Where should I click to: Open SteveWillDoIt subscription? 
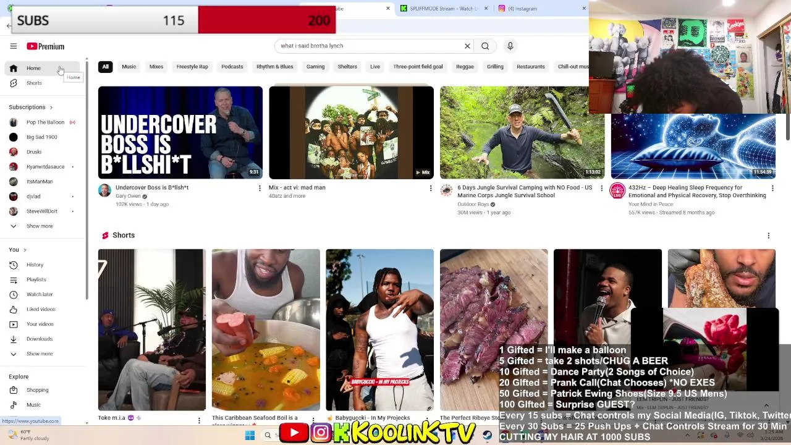pyautogui.click(x=42, y=211)
